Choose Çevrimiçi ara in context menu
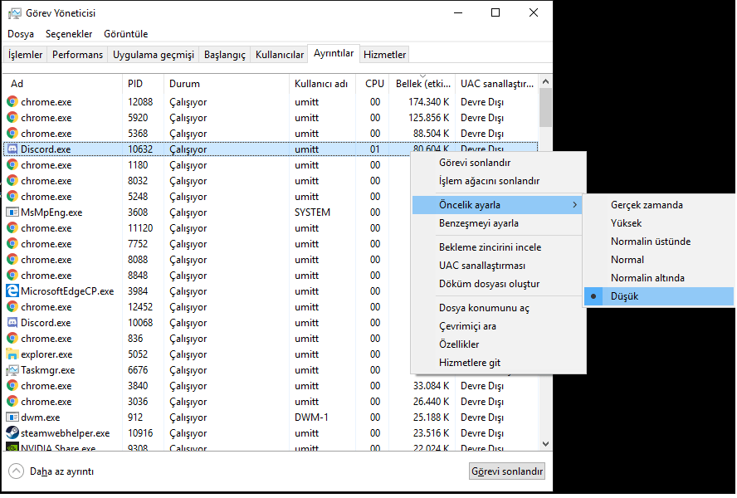This screenshot has width=737, height=498. [498, 326]
